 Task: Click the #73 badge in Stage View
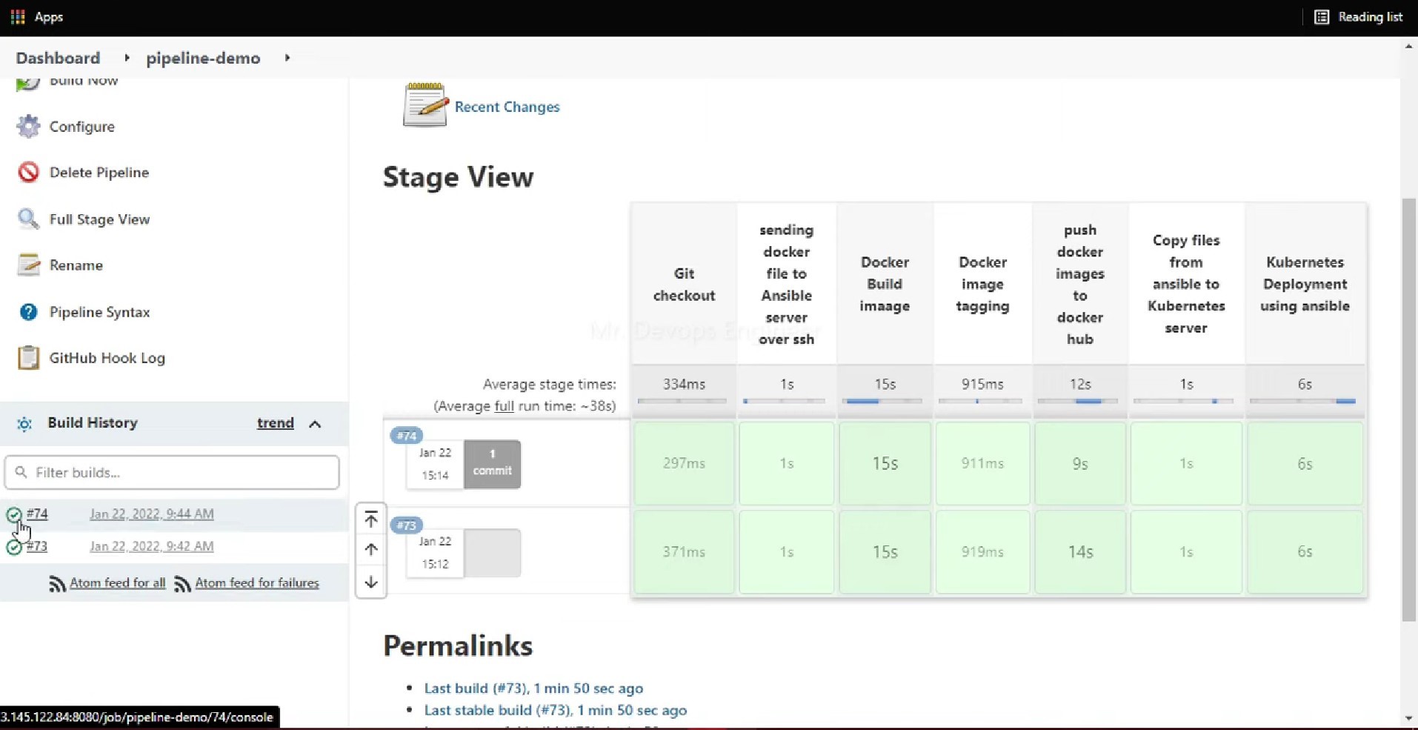(407, 525)
